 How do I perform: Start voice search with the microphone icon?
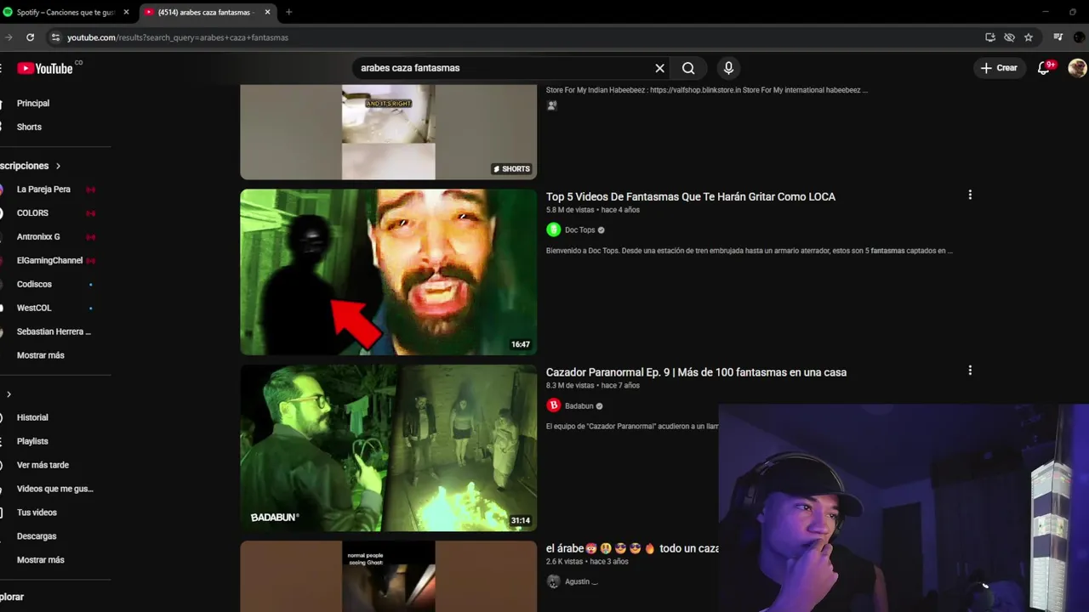click(728, 68)
